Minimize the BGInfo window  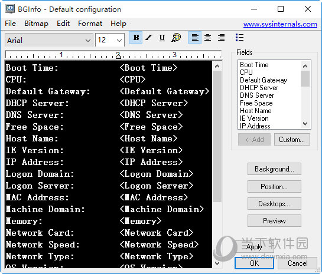(254, 9)
